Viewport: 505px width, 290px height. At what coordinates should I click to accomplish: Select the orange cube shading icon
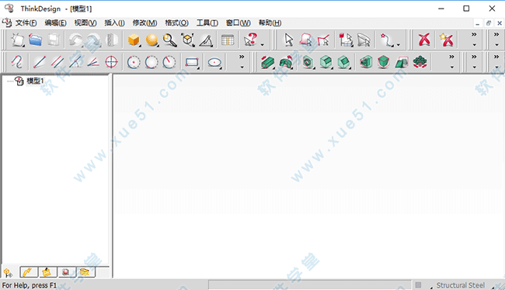[134, 40]
